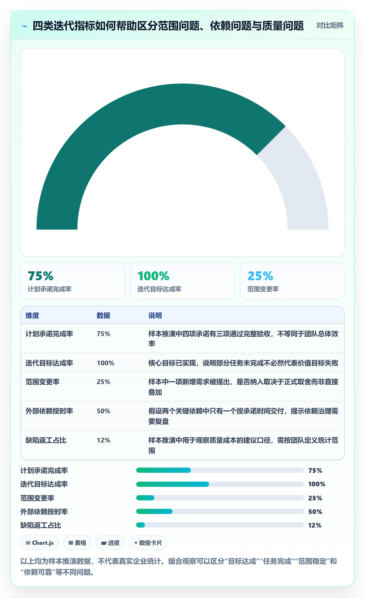Select 范围变更率 in the table's 维度 column
Viewport: 365px width, 598px height.
[42, 382]
